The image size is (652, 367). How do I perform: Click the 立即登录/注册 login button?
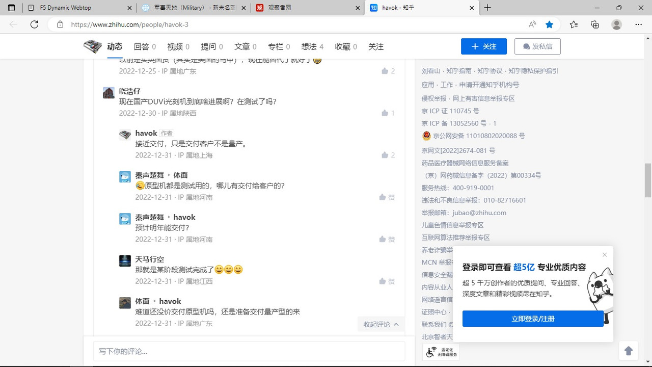(533, 319)
